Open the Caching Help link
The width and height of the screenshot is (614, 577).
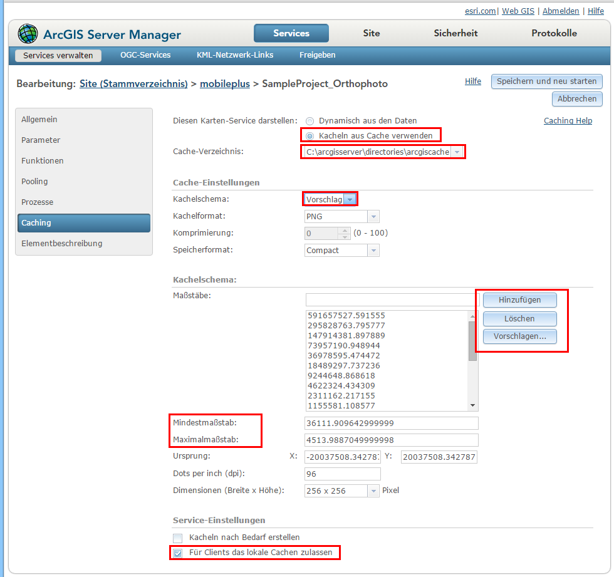(x=567, y=121)
